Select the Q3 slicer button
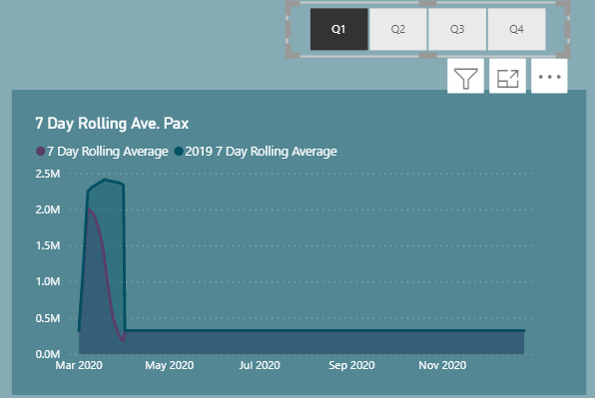This screenshot has width=595, height=398. click(457, 29)
